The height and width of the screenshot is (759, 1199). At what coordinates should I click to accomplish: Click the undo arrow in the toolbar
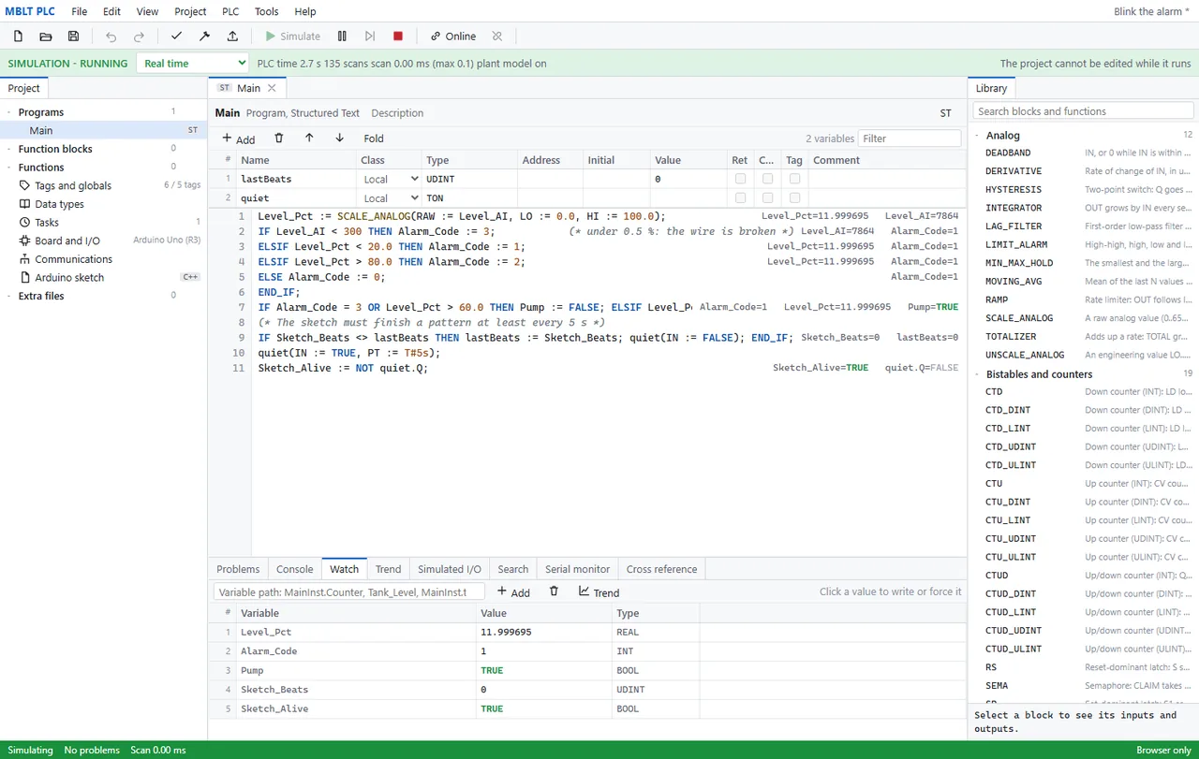pyautogui.click(x=111, y=36)
